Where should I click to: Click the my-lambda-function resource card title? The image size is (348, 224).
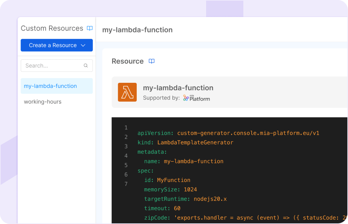point(178,88)
